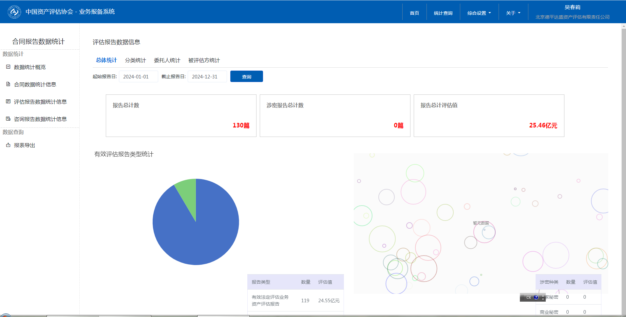The width and height of the screenshot is (626, 317).
Task: Click the blue help icon on language bar
Action: (x=536, y=297)
